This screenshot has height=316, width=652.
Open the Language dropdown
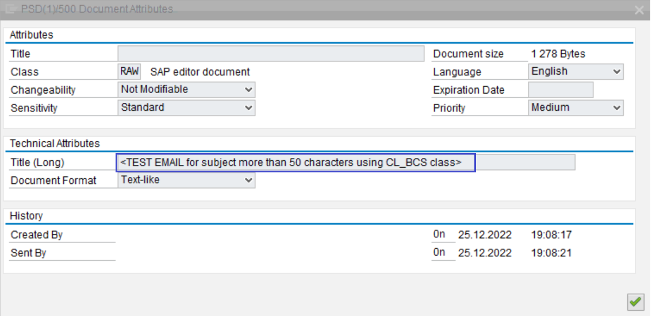coord(576,72)
